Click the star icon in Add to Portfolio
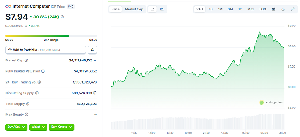This screenshot has width=300, height=137. click(x=10, y=50)
